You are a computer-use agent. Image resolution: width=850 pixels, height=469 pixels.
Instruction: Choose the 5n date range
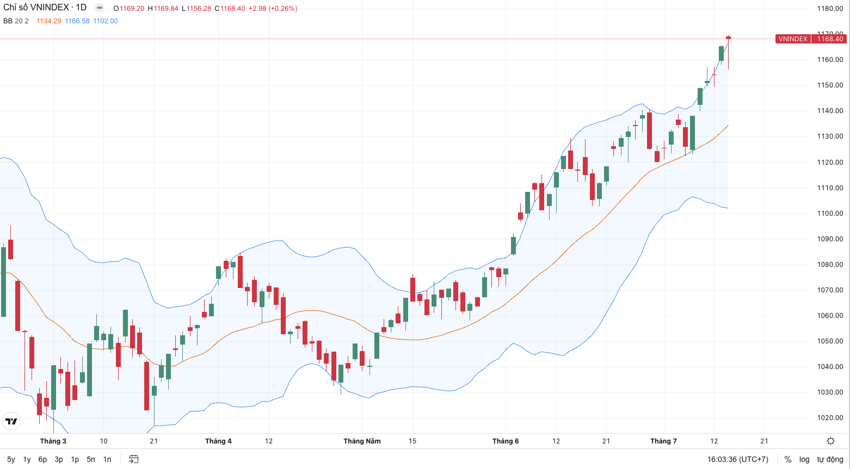[x=91, y=459]
